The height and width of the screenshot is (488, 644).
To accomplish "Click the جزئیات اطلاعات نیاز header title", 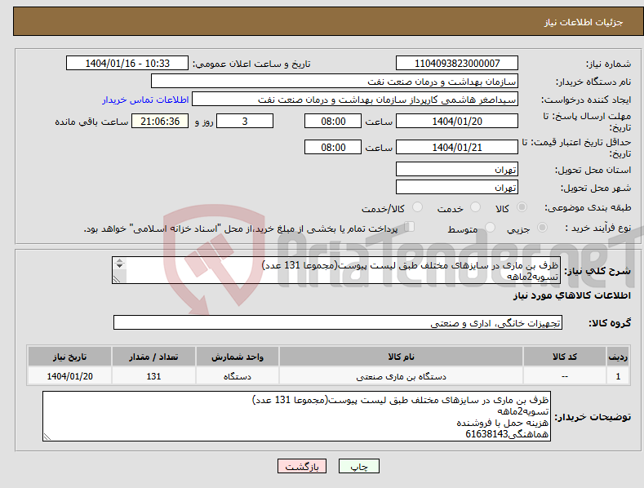I will (x=584, y=22).
